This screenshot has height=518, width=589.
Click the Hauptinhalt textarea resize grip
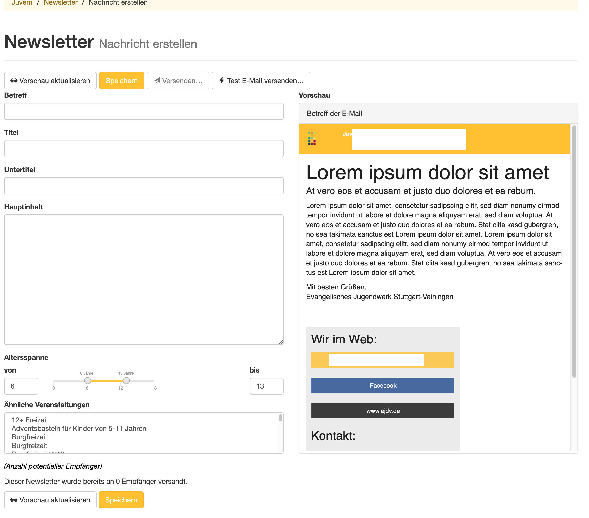(x=281, y=342)
